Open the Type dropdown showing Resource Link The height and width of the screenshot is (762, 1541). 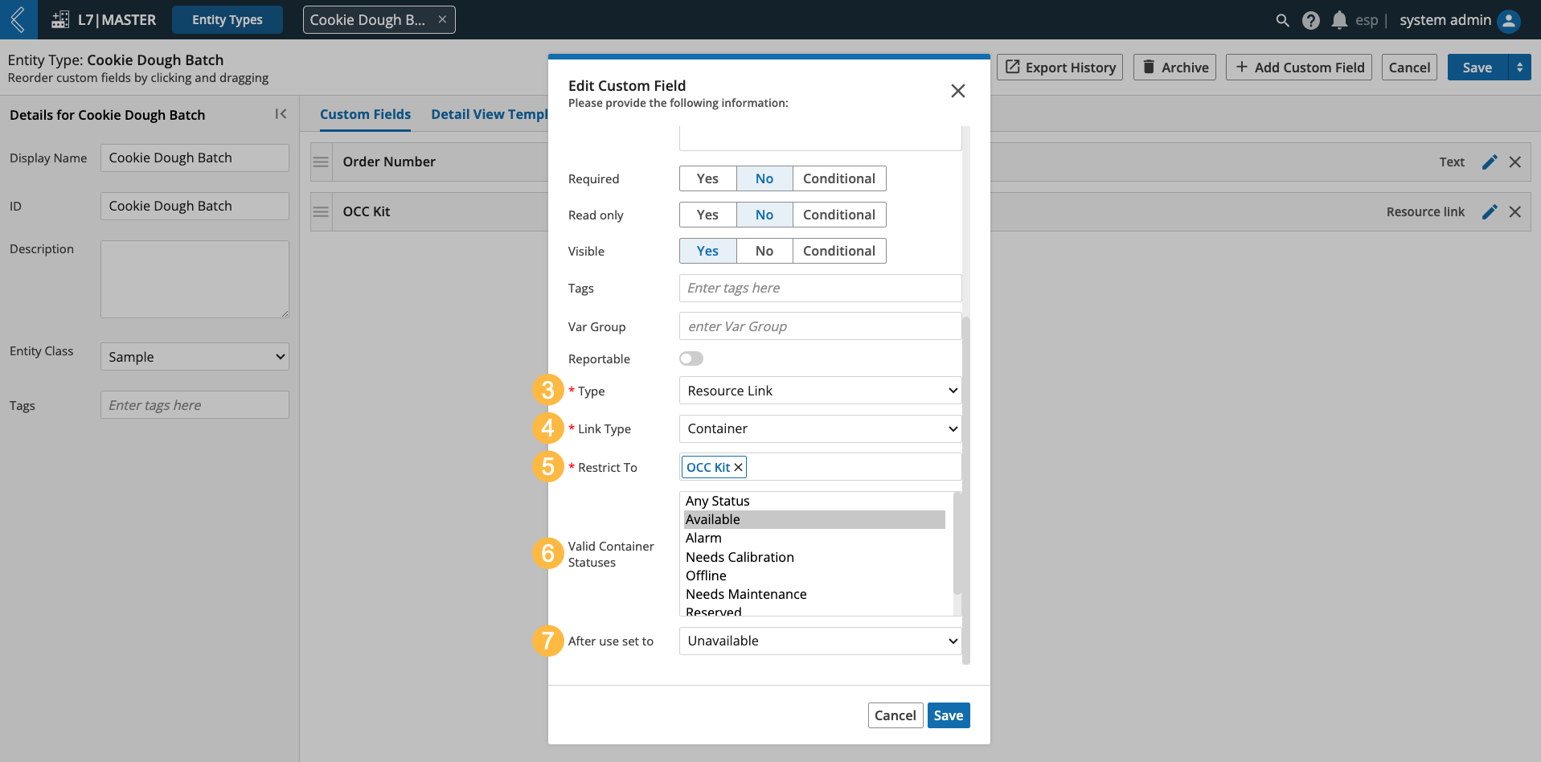pos(820,391)
